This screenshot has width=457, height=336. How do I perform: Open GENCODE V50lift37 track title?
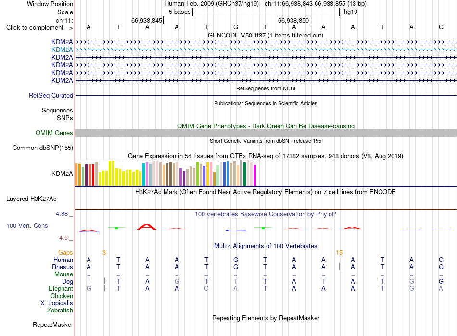pyautogui.click(x=265, y=36)
